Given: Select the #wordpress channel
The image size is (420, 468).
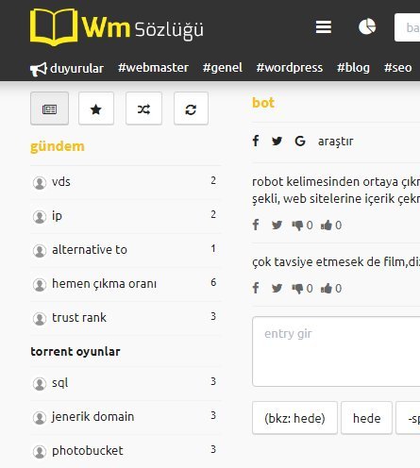Looking at the screenshot, I should pos(290,68).
